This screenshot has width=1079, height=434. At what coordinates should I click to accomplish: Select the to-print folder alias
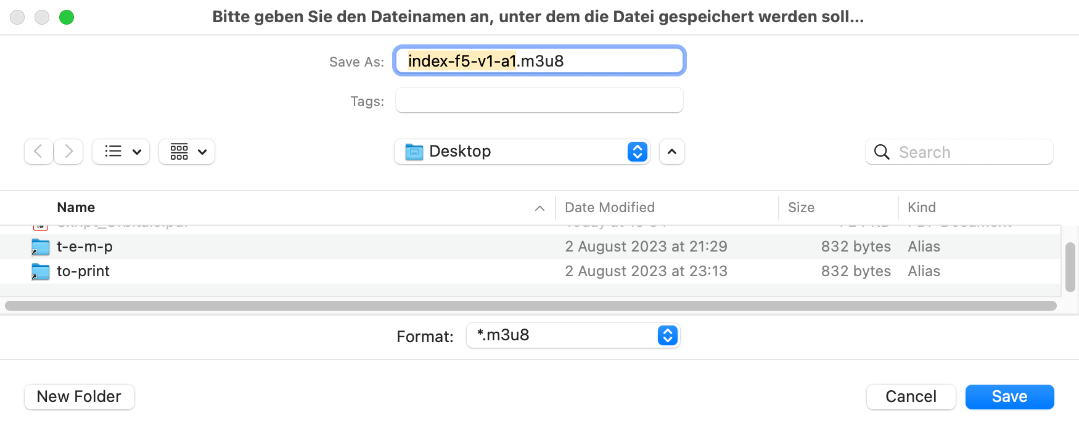(x=83, y=271)
